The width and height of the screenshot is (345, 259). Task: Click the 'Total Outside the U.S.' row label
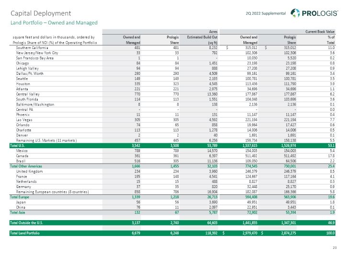pos(26,223)
